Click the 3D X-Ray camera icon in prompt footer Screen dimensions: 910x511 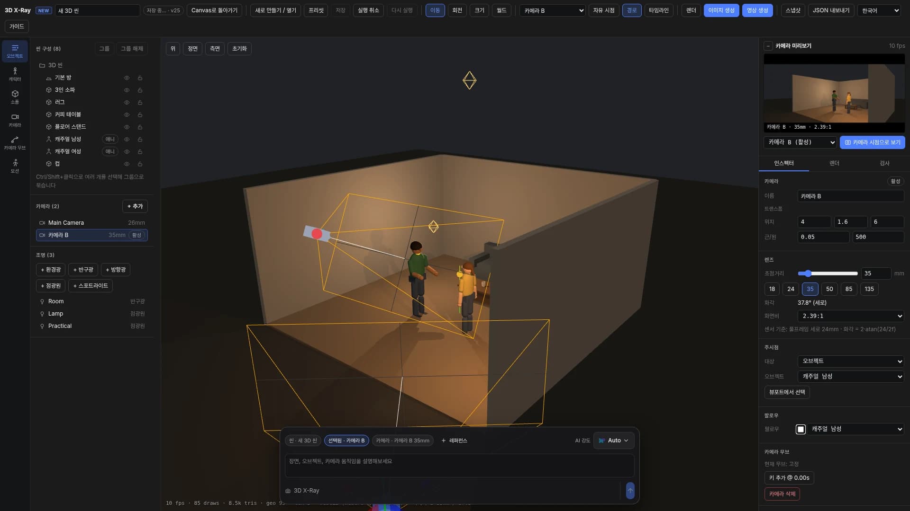click(x=288, y=491)
